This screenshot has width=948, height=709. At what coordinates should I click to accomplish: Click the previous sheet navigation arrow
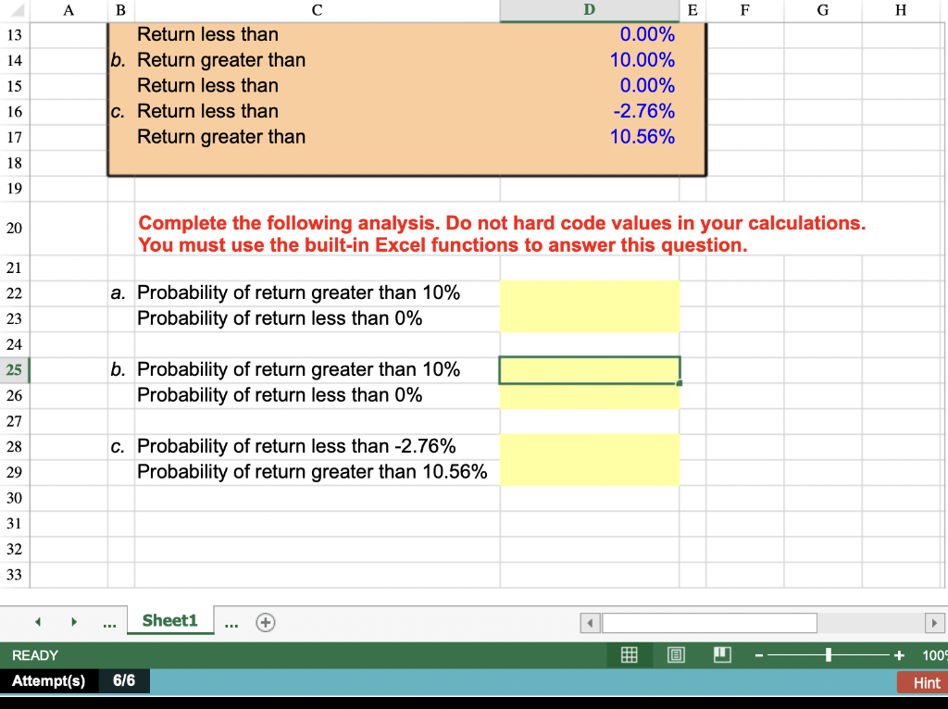point(37,622)
